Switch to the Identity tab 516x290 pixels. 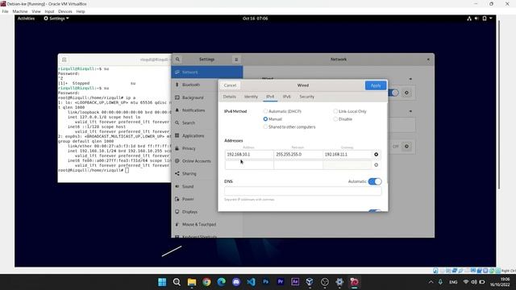pyautogui.click(x=251, y=97)
